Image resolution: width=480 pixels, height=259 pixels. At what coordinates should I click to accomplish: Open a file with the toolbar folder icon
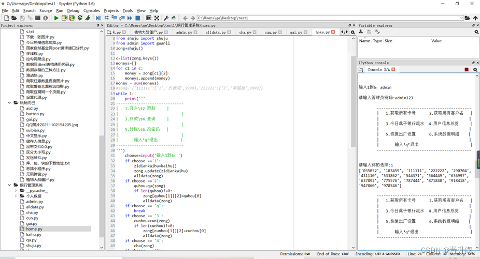coord(14,18)
